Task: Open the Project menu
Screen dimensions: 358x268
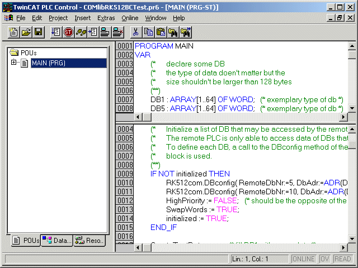Action: [x=58, y=18]
